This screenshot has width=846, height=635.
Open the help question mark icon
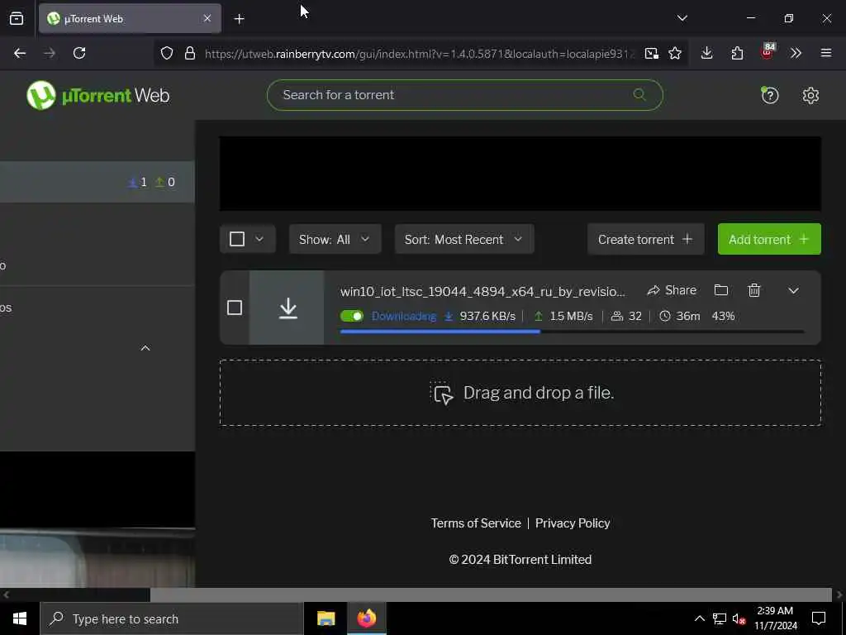click(x=769, y=96)
